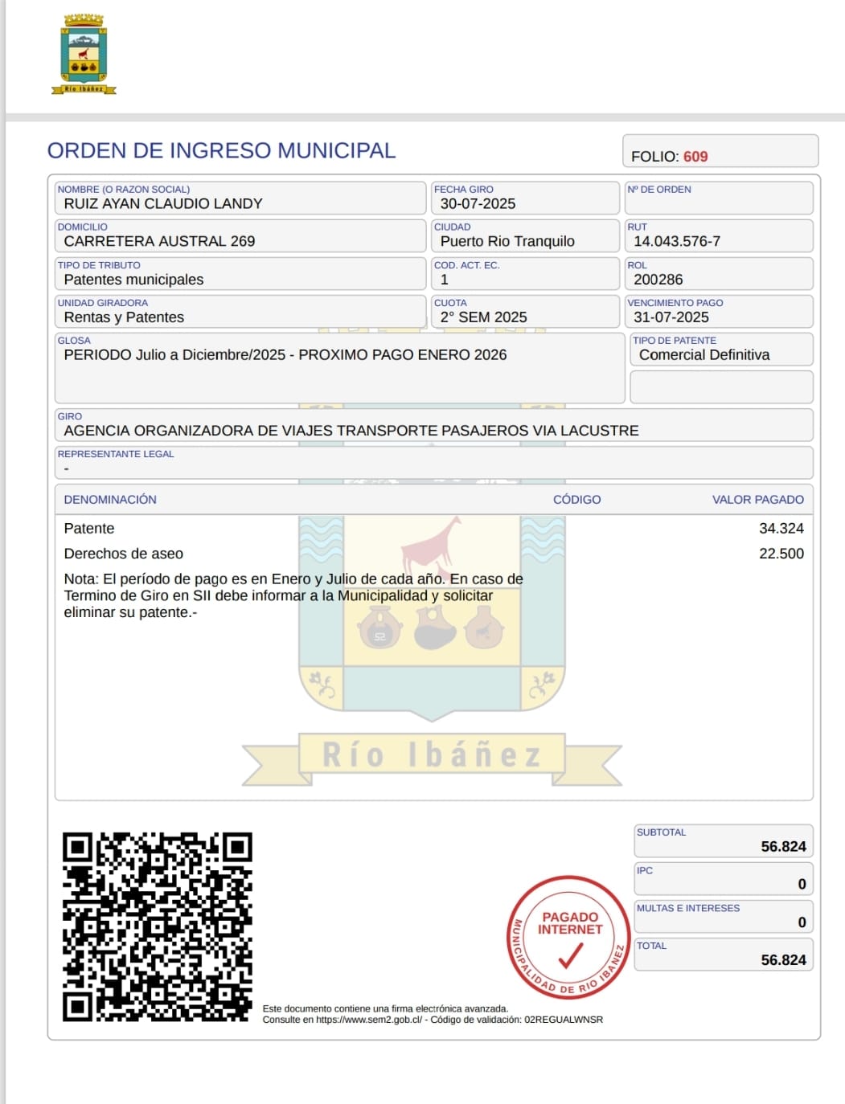Click the GIRO field AGENCIA ORGANIZADORA DE VIAJES
Viewport: 845px width, 1104px height.
pyautogui.click(x=433, y=424)
